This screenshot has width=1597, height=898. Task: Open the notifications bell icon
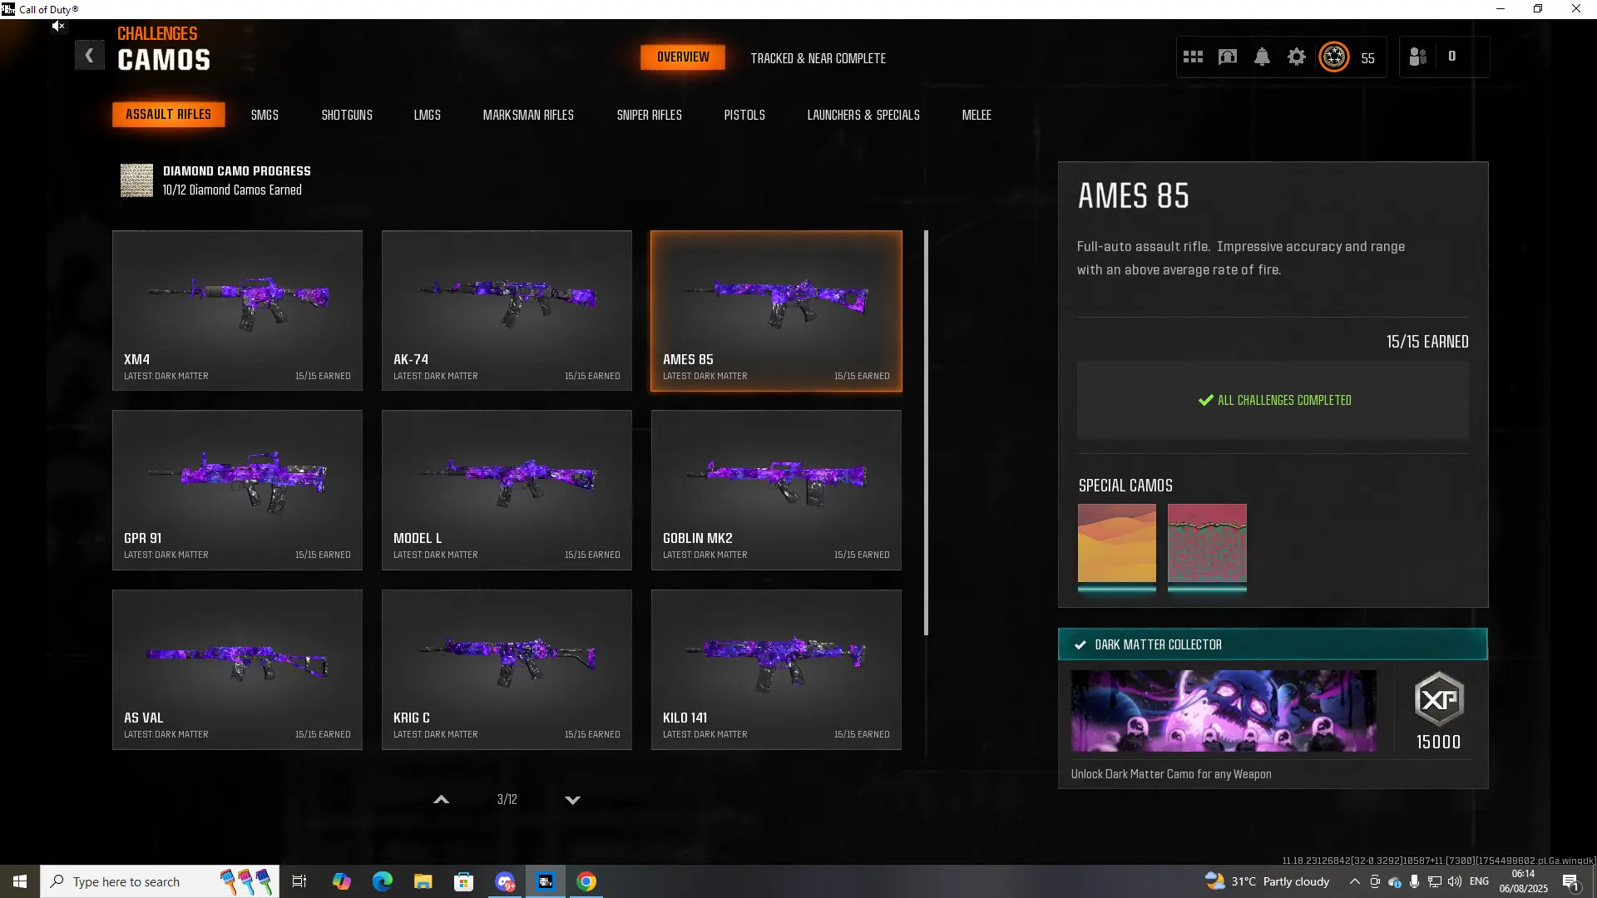pos(1262,57)
